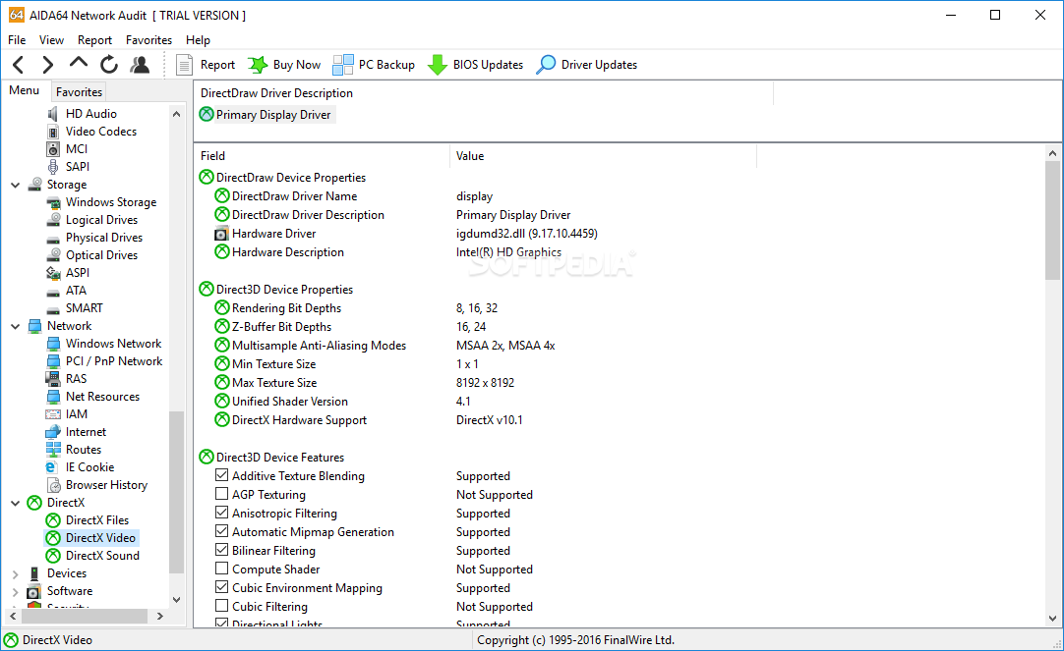
Task: Toggle Compute Shader checkbox
Action: pos(222,569)
